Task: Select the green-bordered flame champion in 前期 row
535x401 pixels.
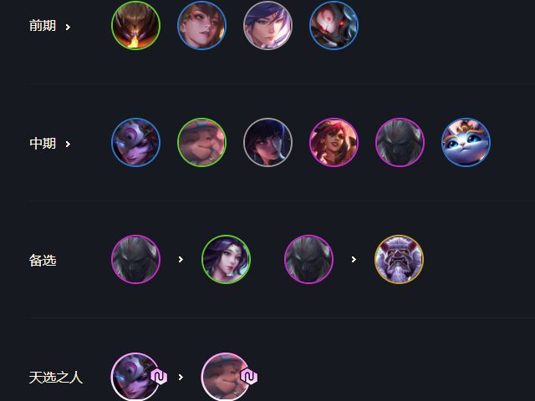Action: pyautogui.click(x=135, y=26)
